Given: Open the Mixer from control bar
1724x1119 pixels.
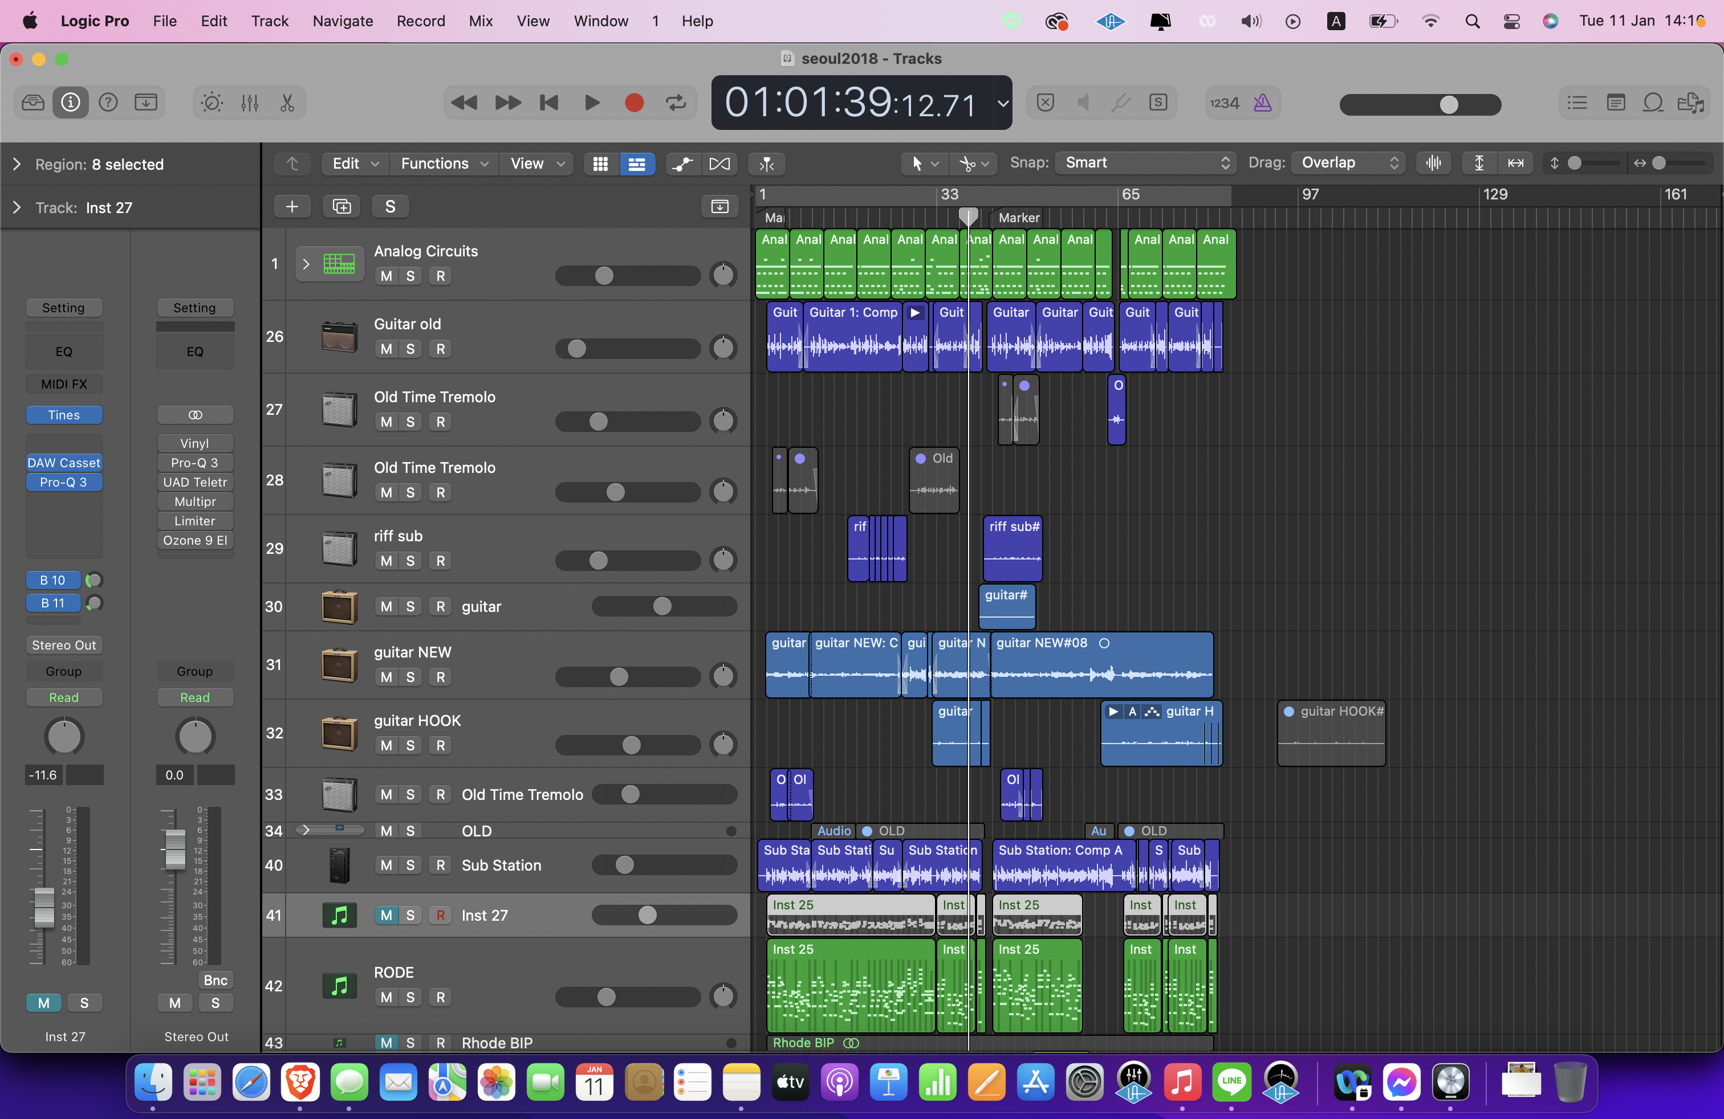Looking at the screenshot, I should [x=249, y=103].
